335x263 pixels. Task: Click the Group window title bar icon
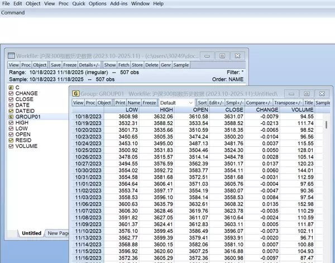(76, 93)
